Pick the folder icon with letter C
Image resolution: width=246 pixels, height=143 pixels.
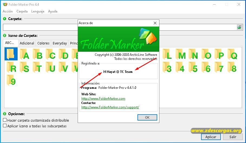(51, 54)
